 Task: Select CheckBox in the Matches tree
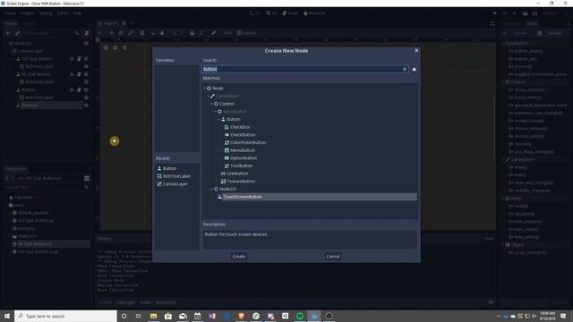pyautogui.click(x=240, y=127)
